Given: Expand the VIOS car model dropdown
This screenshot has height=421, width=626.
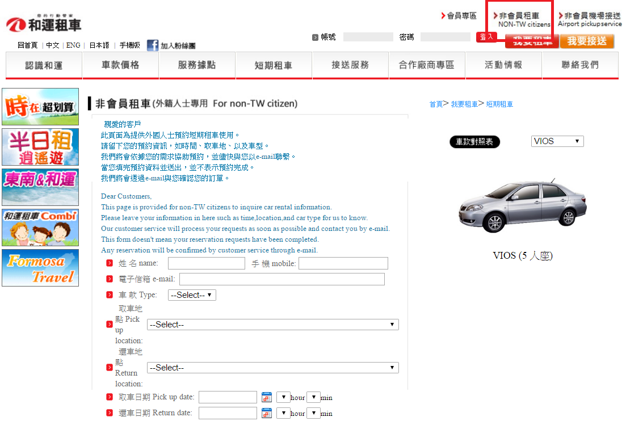Looking at the screenshot, I should (557, 141).
